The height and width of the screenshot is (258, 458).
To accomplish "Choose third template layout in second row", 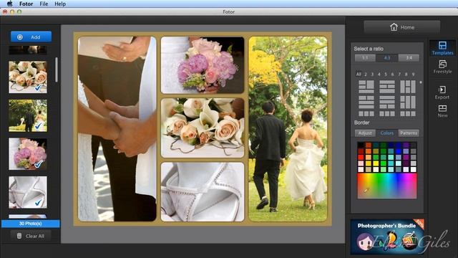I will [408, 102].
